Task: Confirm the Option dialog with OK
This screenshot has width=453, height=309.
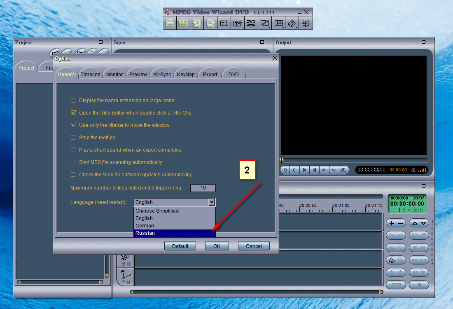Action: point(217,246)
